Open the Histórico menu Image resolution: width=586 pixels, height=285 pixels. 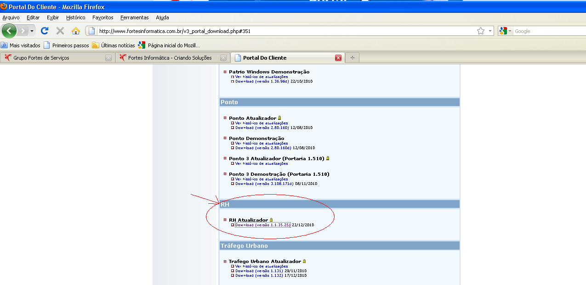click(x=76, y=17)
